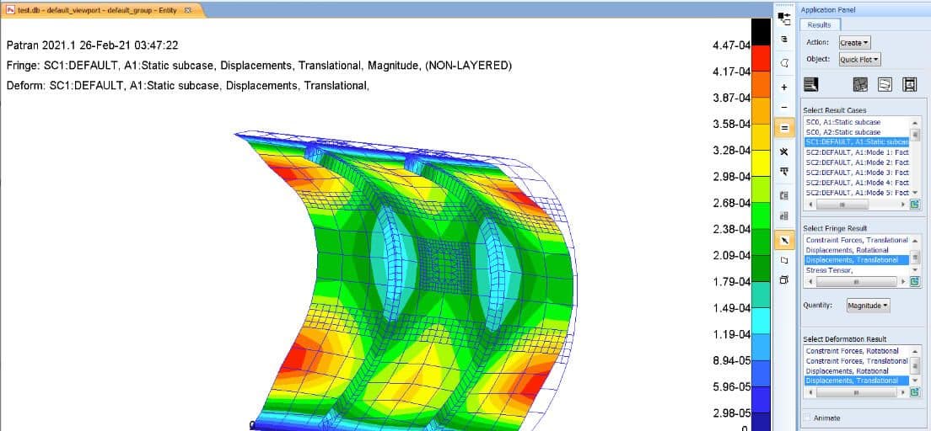Expand the Quantity dropdown showing Magnitude
Image resolution: width=931 pixels, height=431 pixels.
(869, 306)
